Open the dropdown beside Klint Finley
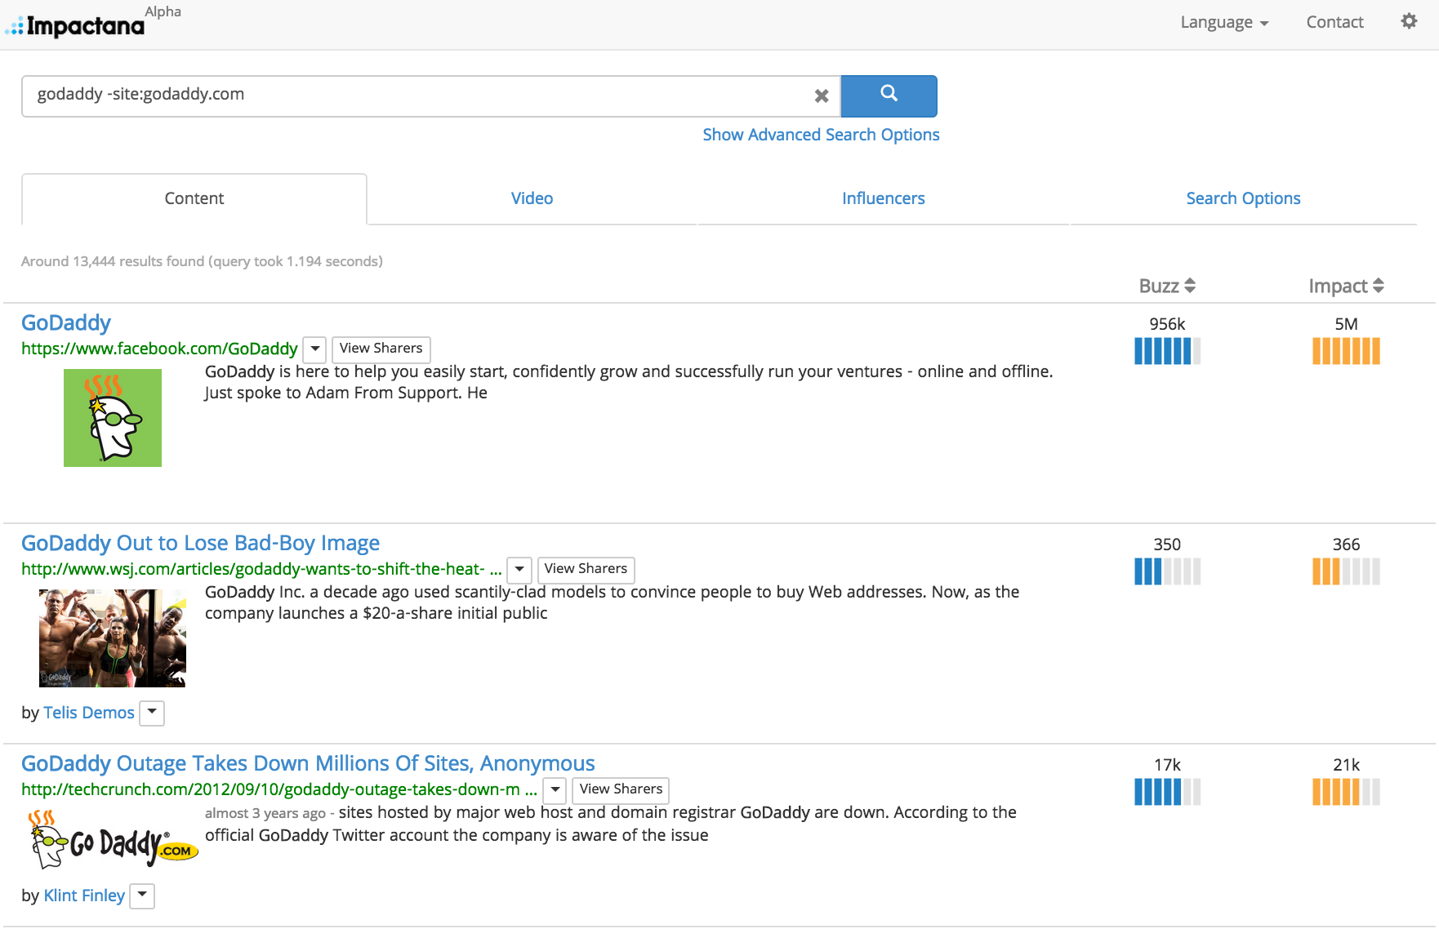 [142, 896]
